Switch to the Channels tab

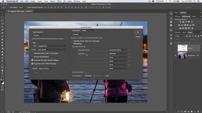[177, 32]
